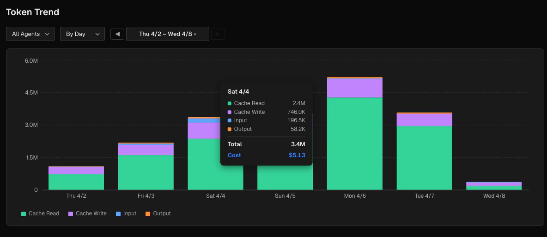The height and width of the screenshot is (237, 547).
Task: Click the blue Input legend swatch
Action: (118, 213)
